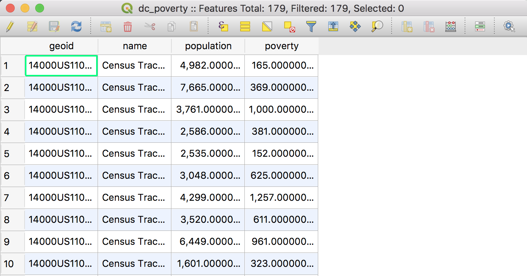
Task: Select row 10 via its row header
Action: tap(12, 264)
